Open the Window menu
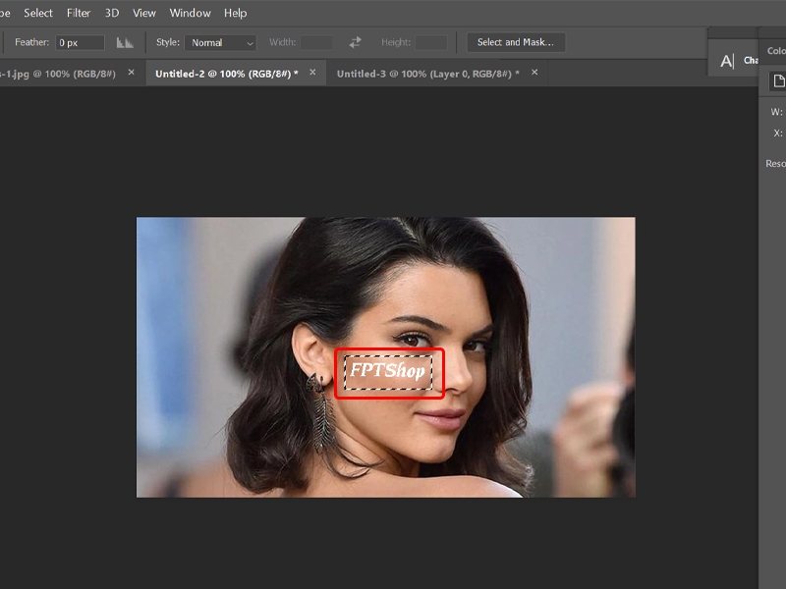Viewport: 786px width, 589px height. [190, 13]
